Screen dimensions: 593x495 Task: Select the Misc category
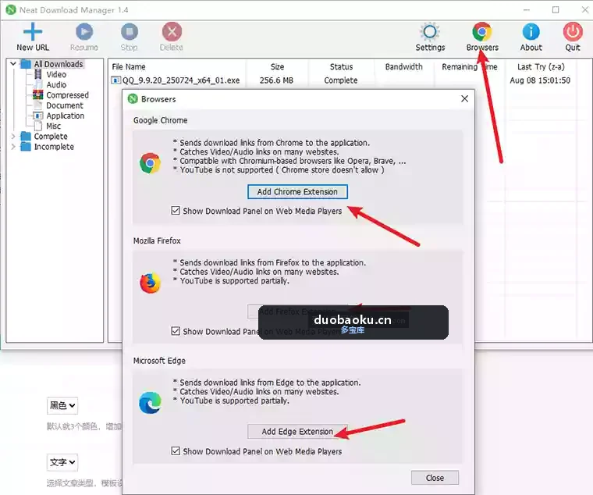pyautogui.click(x=53, y=126)
